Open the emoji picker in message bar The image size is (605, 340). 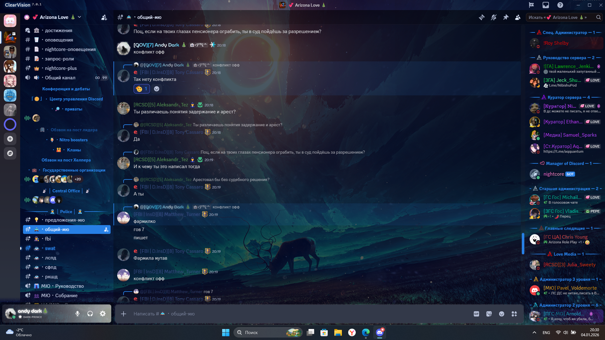(502, 314)
